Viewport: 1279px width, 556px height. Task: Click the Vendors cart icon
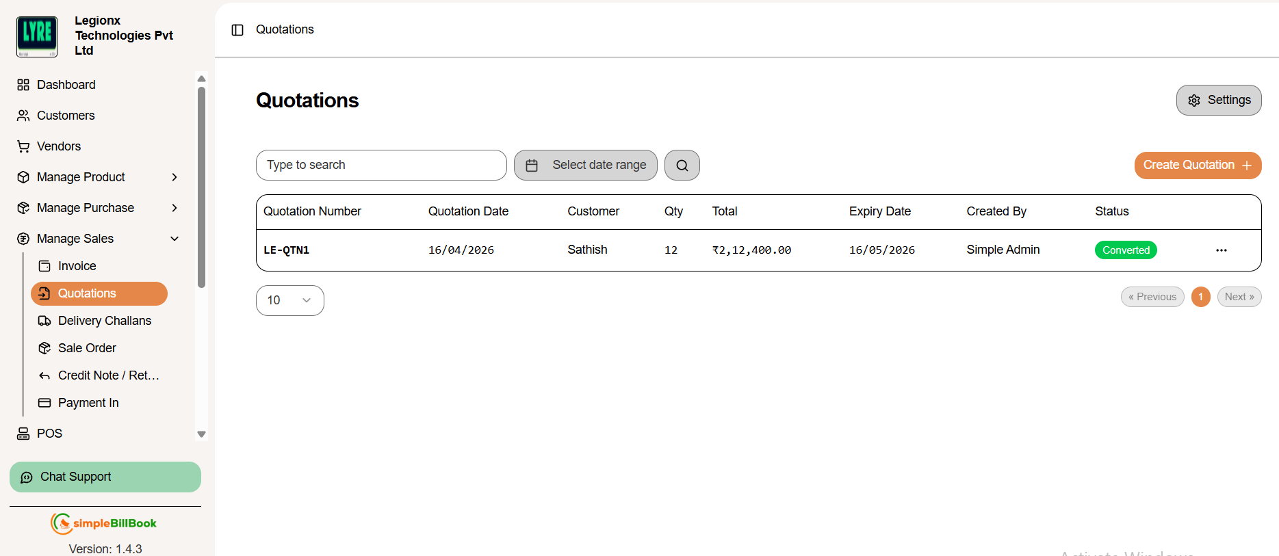click(x=23, y=146)
